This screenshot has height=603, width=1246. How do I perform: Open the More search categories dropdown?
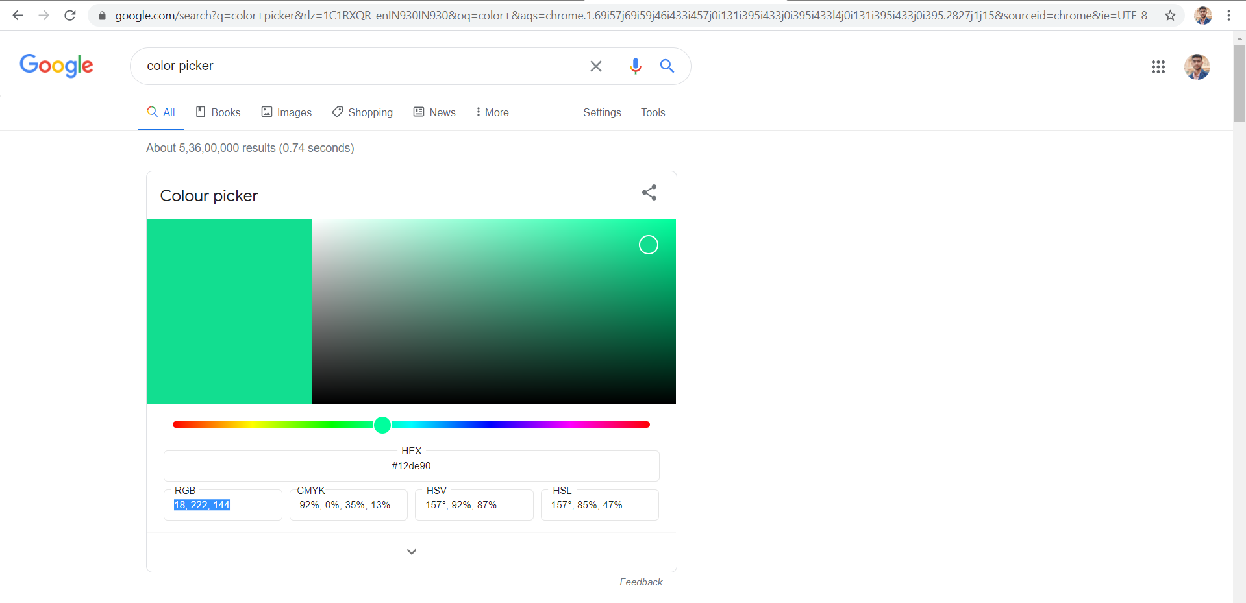pos(492,112)
